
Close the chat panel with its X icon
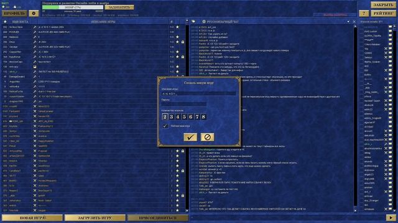[x=354, y=22]
